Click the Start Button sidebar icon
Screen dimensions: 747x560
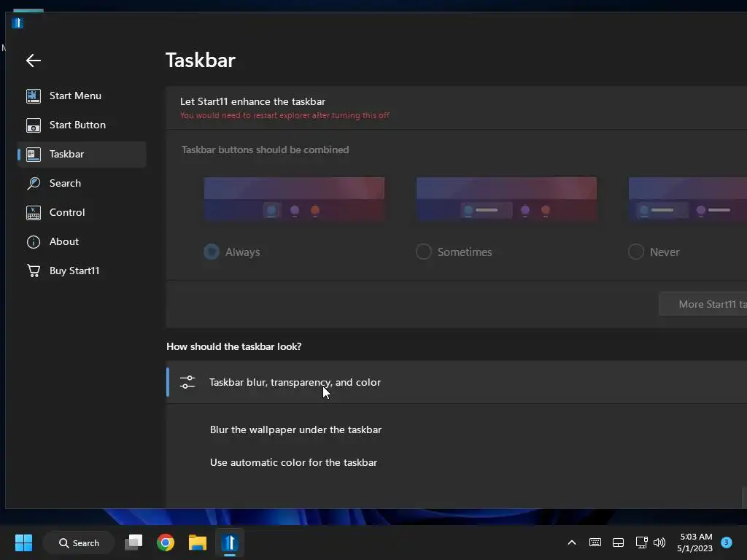point(34,125)
